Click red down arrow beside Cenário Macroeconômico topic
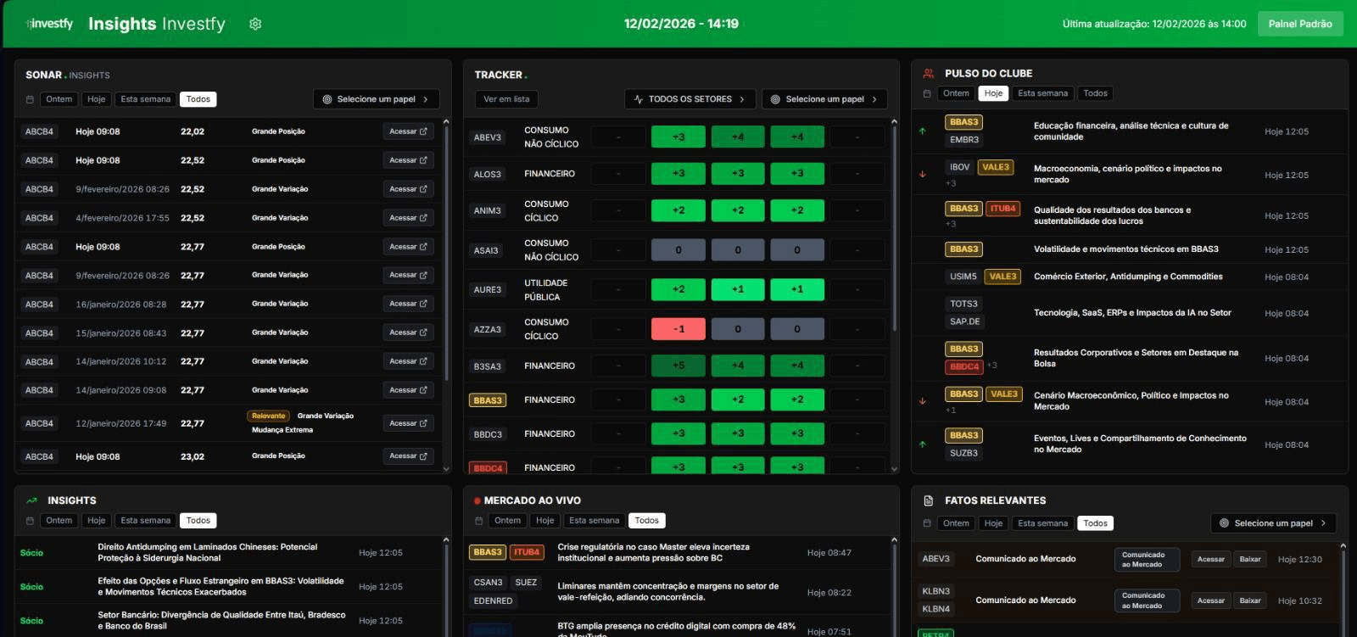The image size is (1357, 637). (923, 401)
